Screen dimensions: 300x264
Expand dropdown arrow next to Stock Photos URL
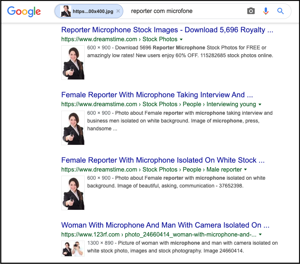[181, 39]
